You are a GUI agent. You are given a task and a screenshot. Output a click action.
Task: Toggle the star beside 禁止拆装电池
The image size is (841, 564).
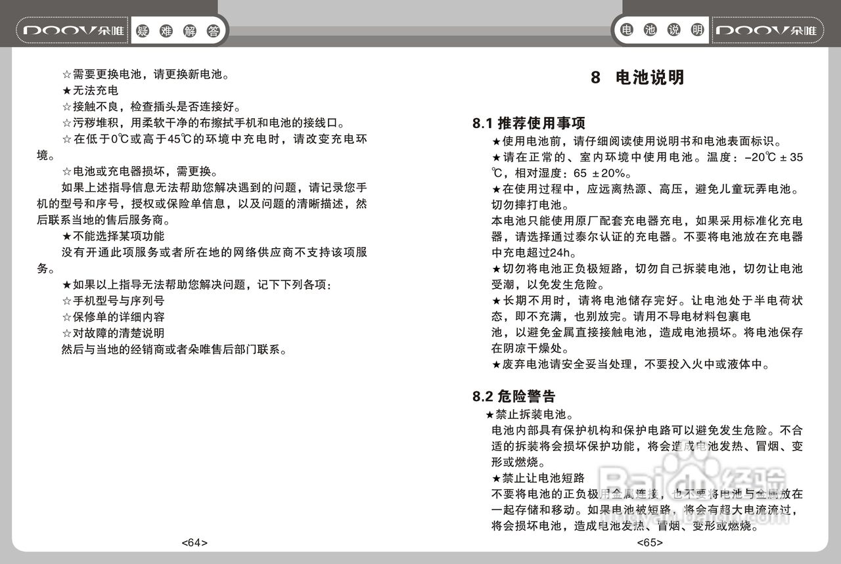[489, 414]
